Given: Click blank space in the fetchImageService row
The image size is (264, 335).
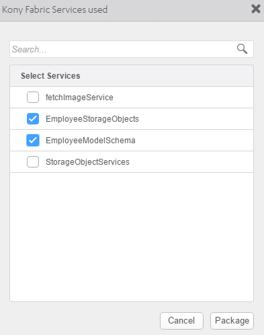Looking at the screenshot, I should (183, 98).
